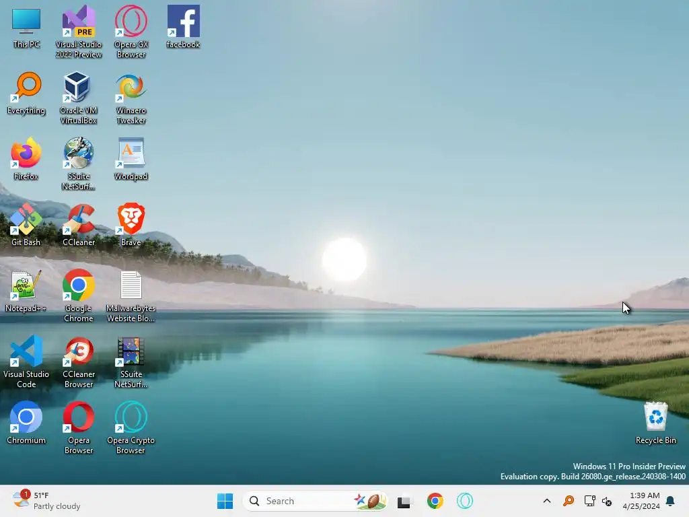Open Task View from taskbar
The image size is (689, 517).
pyautogui.click(x=404, y=501)
